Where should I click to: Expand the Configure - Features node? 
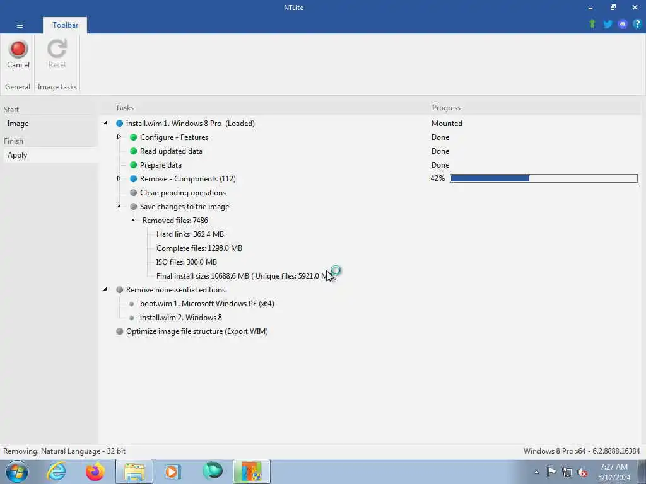pyautogui.click(x=119, y=137)
